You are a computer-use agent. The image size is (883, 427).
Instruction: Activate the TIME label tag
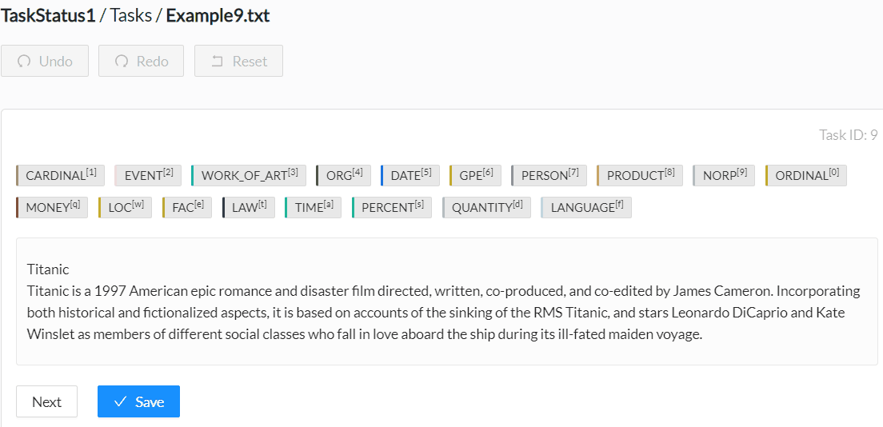click(313, 207)
